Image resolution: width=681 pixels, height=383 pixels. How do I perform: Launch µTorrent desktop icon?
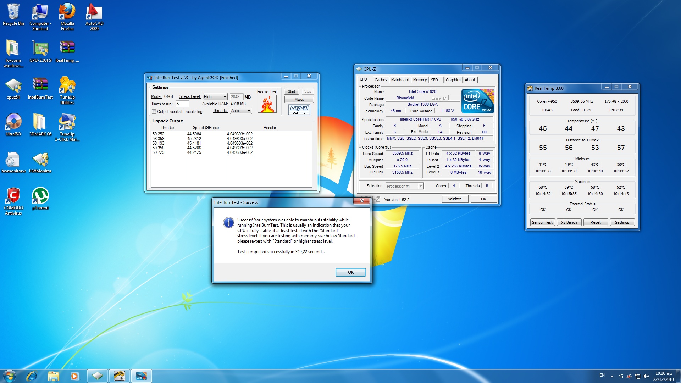(40, 199)
